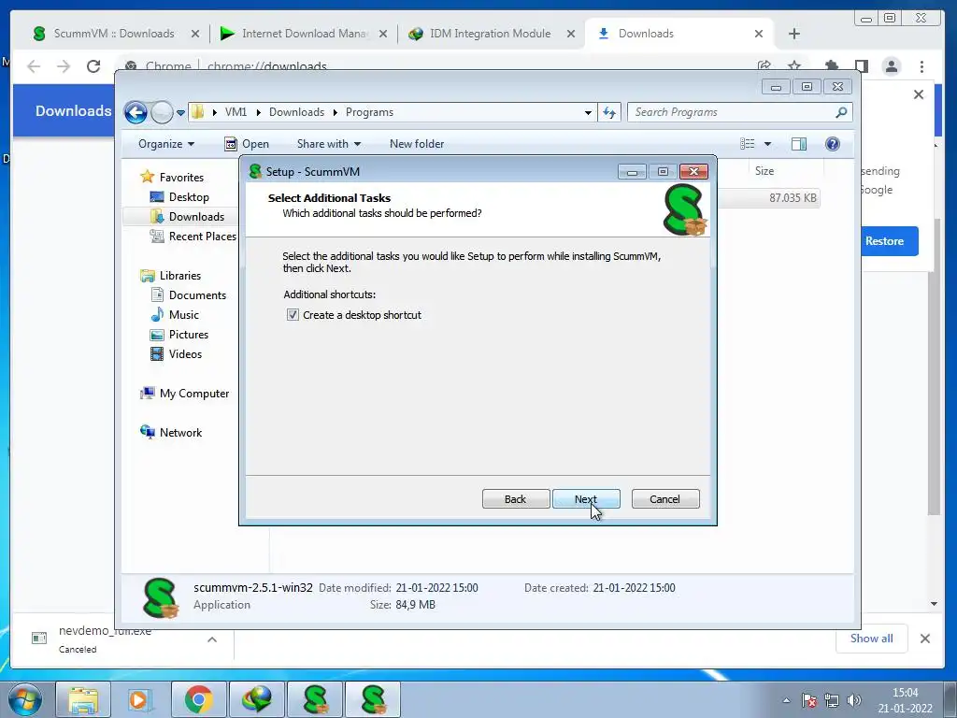
Task: Close the Chrome downloads shelf
Action: 925,639
